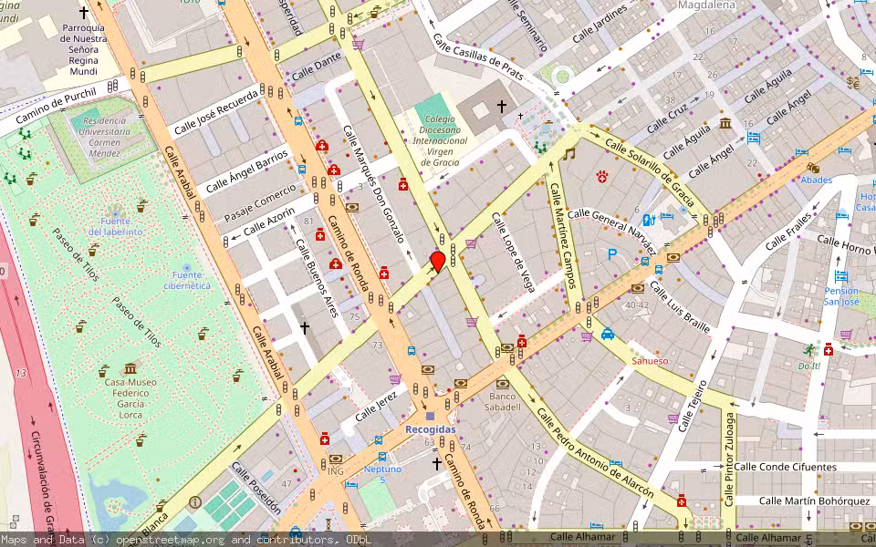Screen dimensions: 876x547
Task: Click the Calle Jardines label
Action: (x=600, y=24)
